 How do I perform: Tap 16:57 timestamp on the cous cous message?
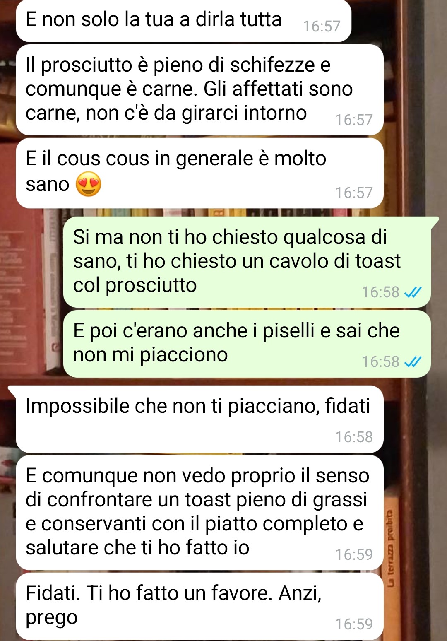click(x=354, y=193)
